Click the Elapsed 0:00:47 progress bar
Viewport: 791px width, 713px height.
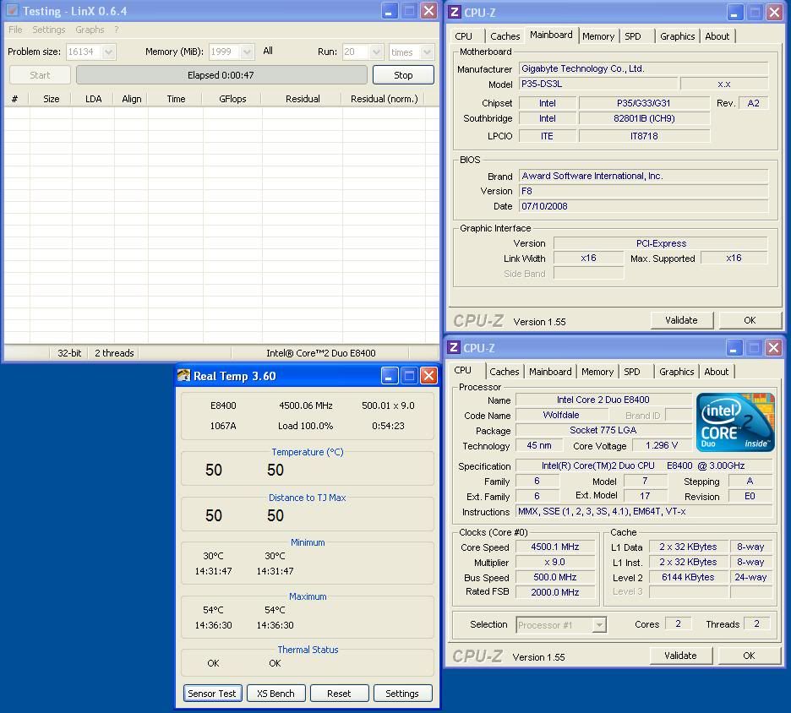tap(221, 75)
